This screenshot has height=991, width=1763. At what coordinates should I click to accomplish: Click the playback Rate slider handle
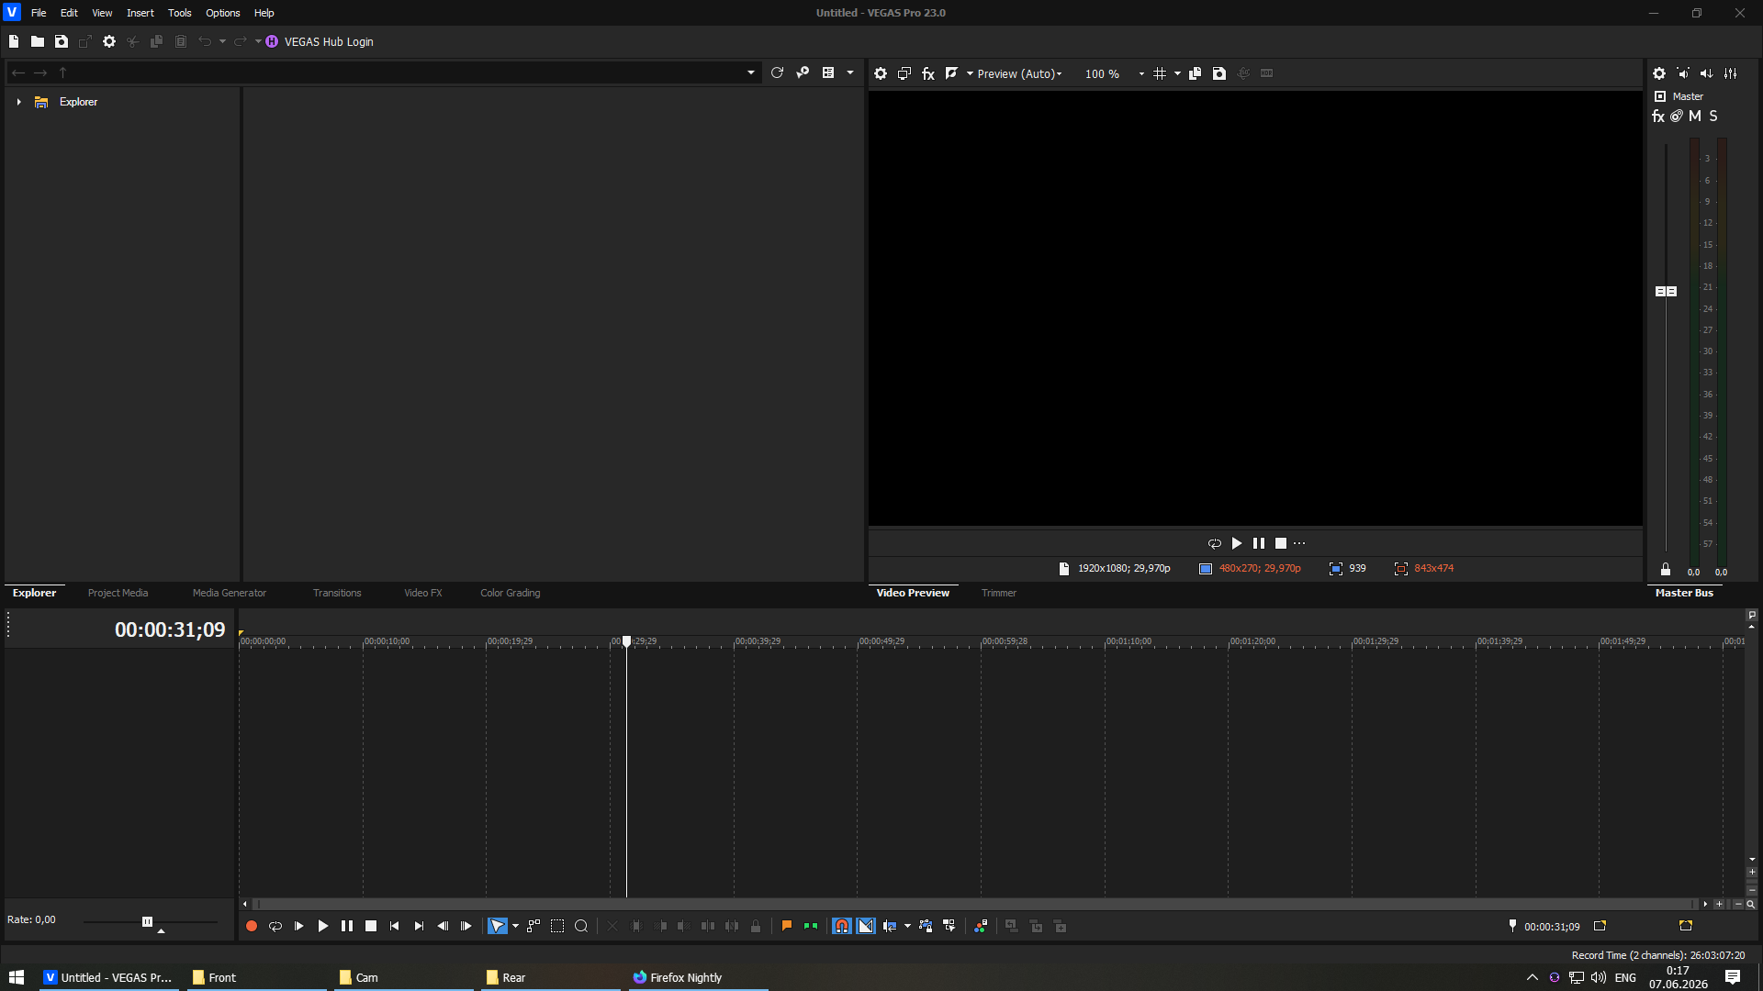(147, 921)
